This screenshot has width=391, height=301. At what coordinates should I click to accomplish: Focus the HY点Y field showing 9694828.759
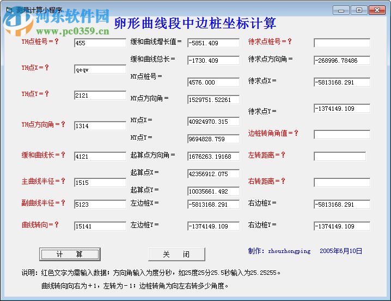pyautogui.click(x=213, y=139)
